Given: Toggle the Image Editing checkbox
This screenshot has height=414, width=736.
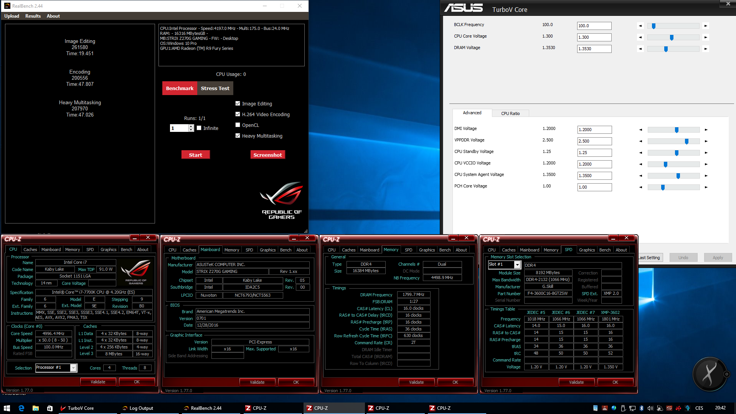Looking at the screenshot, I should [238, 103].
